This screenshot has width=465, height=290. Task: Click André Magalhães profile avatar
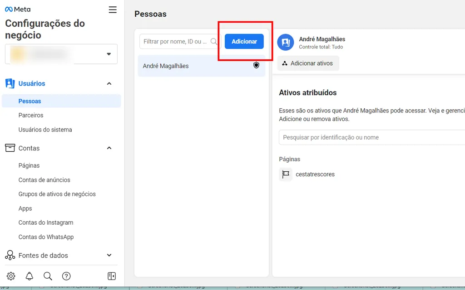click(285, 43)
